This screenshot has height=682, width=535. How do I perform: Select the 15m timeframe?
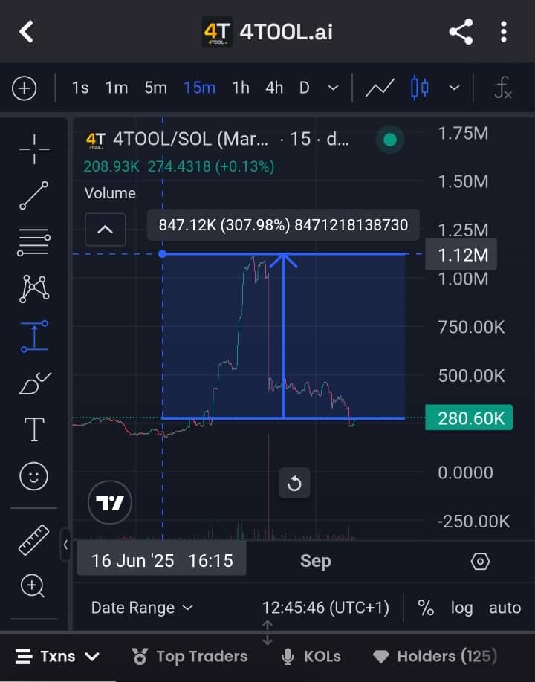[x=200, y=88]
